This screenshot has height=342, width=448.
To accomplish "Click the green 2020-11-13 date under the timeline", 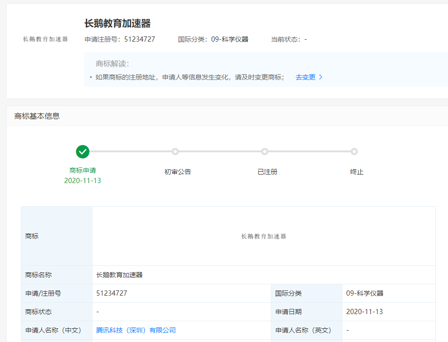I will tap(82, 181).
